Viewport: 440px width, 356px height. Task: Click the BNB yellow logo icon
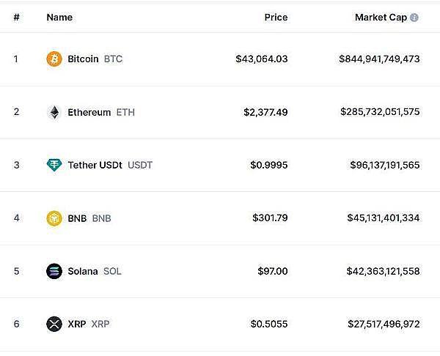point(54,218)
